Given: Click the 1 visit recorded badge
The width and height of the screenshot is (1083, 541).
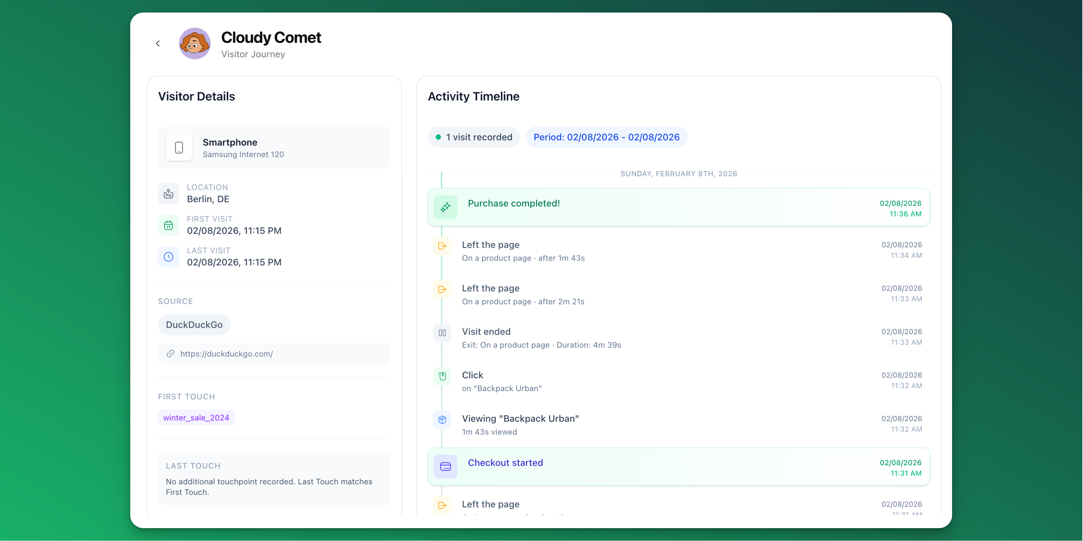Looking at the screenshot, I should [x=474, y=137].
